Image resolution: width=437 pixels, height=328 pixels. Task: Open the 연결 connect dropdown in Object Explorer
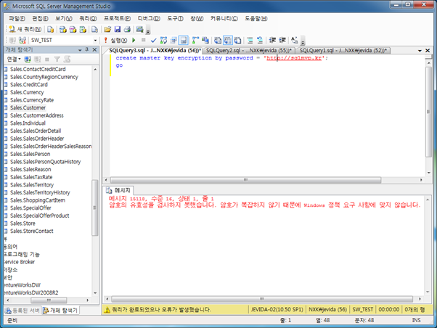(x=14, y=60)
